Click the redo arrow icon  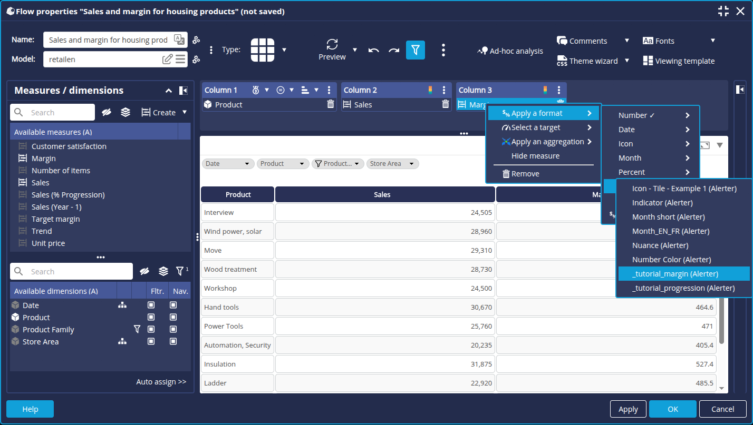(x=394, y=50)
